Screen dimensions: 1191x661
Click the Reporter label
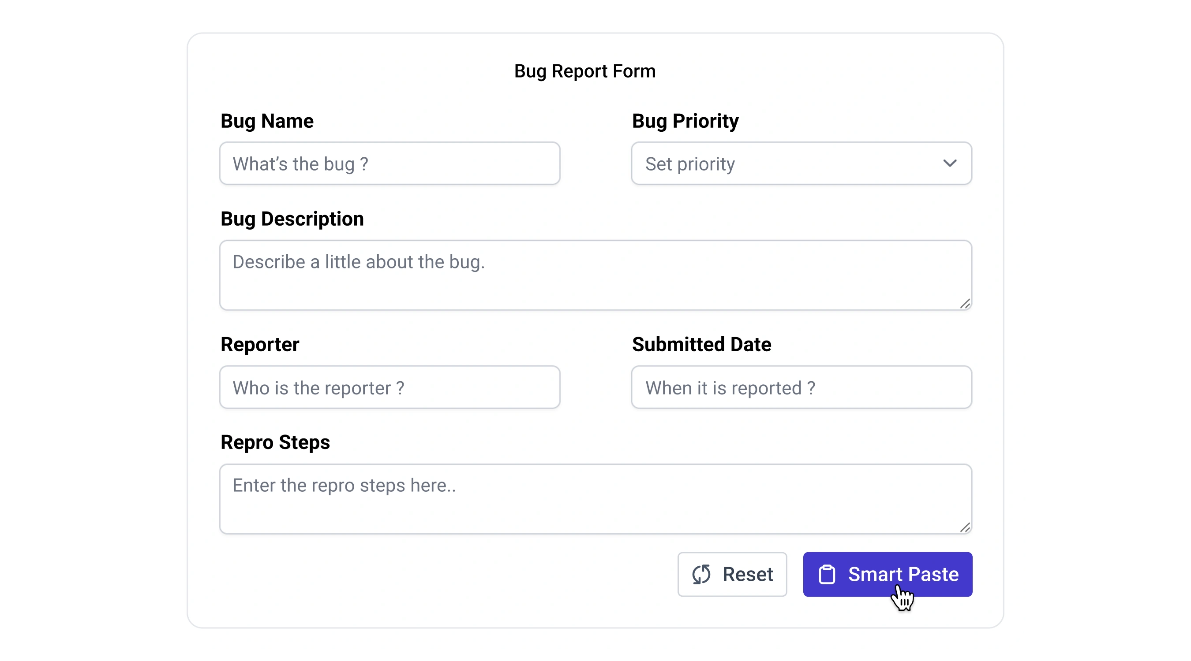(260, 344)
